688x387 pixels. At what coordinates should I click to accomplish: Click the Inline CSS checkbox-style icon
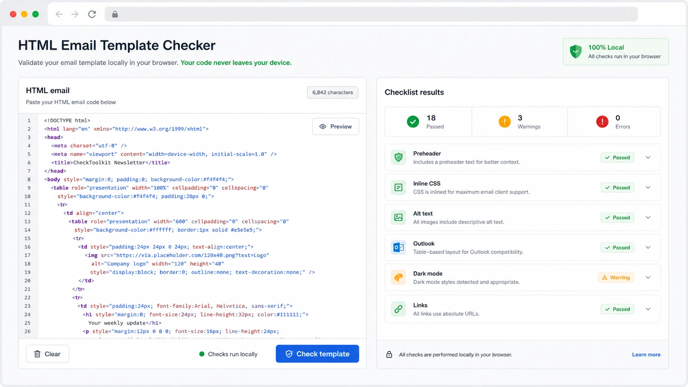pos(399,187)
